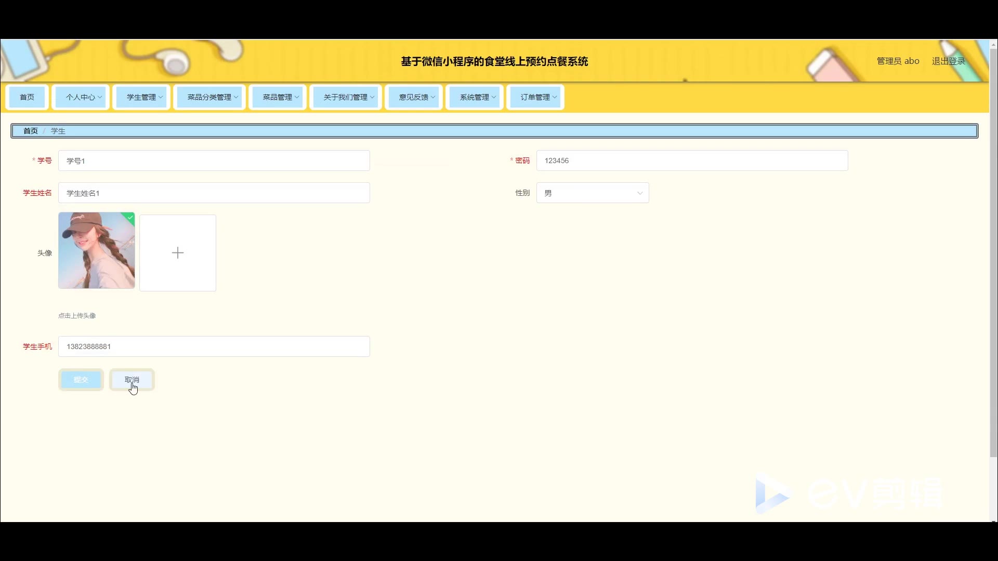Expand the 个人中心 menu
The width and height of the screenshot is (998, 561).
click(x=81, y=97)
